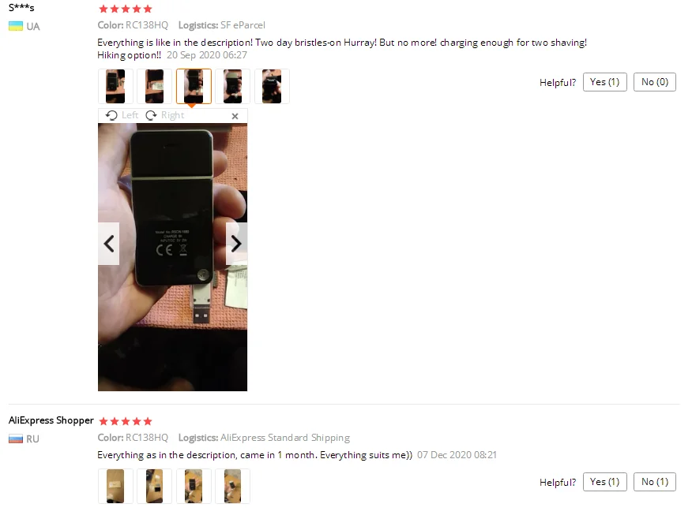The image size is (692, 515).
Task: Open fourth thumbnail in RU shopper review
Action: point(232,487)
